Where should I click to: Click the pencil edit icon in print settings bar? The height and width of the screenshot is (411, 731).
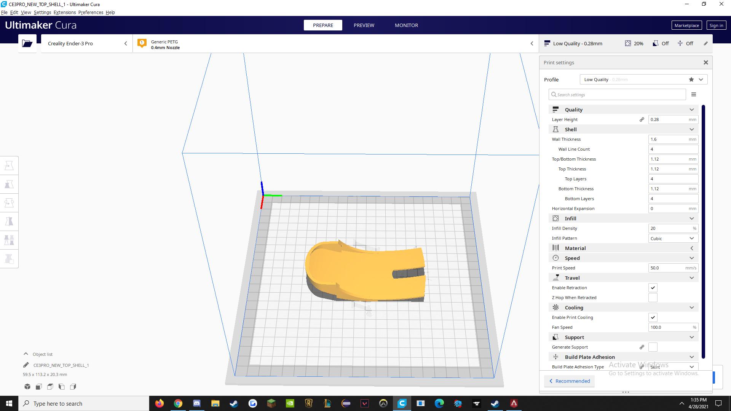(x=705, y=43)
